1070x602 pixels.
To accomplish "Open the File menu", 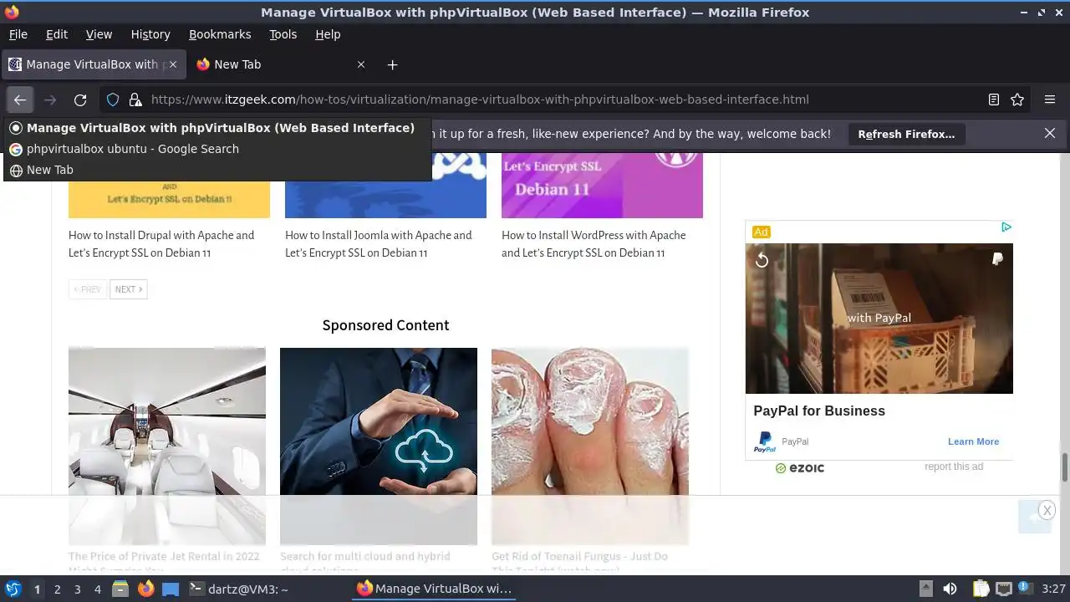I will point(18,34).
